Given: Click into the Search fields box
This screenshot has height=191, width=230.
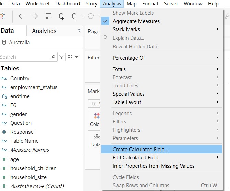Looking at the screenshot, I should 28,57.
